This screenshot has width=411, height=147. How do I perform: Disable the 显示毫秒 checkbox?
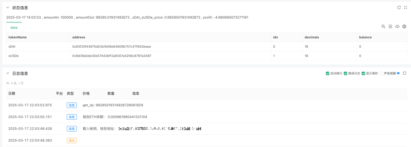point(363,73)
